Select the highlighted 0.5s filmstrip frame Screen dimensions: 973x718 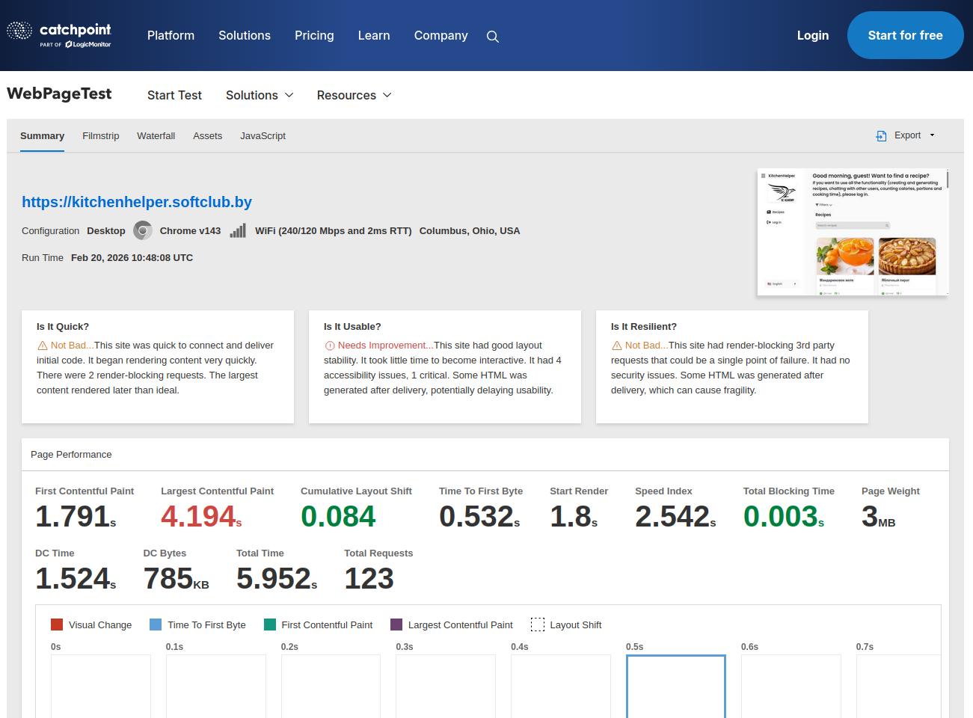(x=675, y=686)
